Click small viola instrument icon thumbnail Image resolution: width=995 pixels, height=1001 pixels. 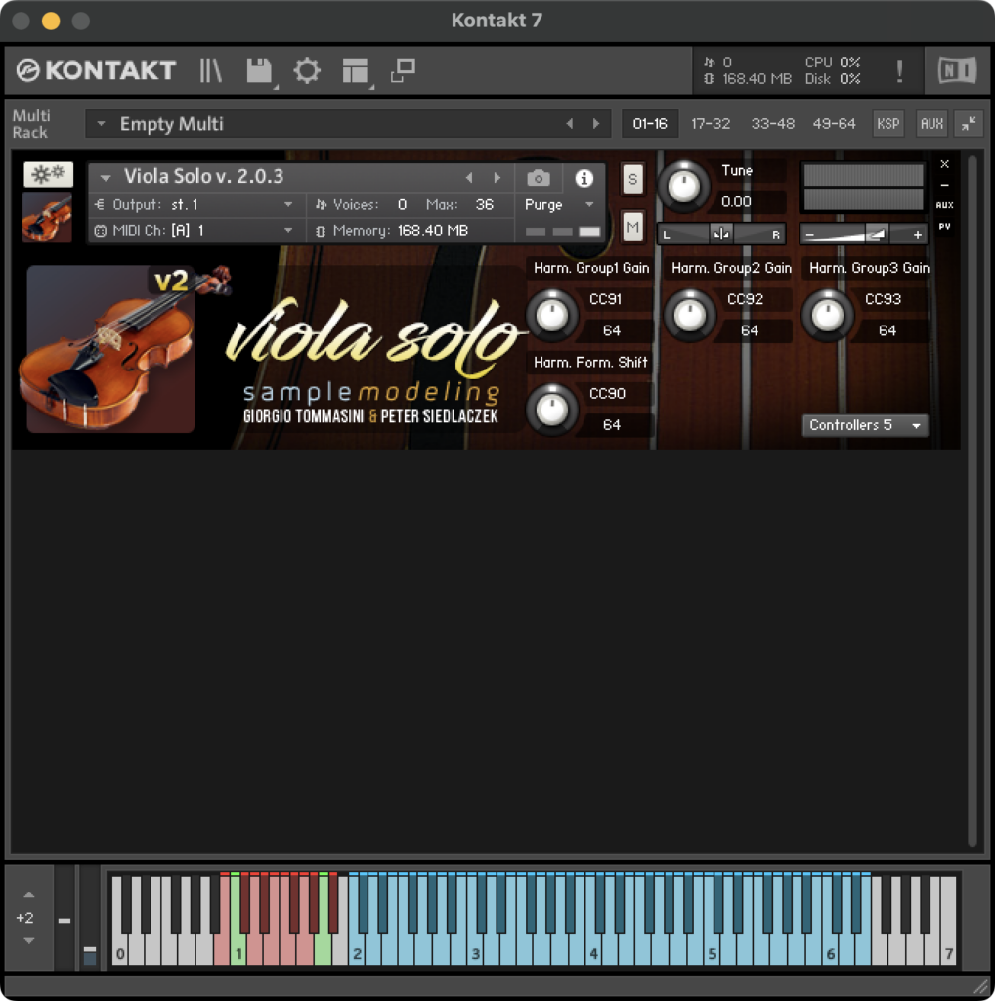47,217
